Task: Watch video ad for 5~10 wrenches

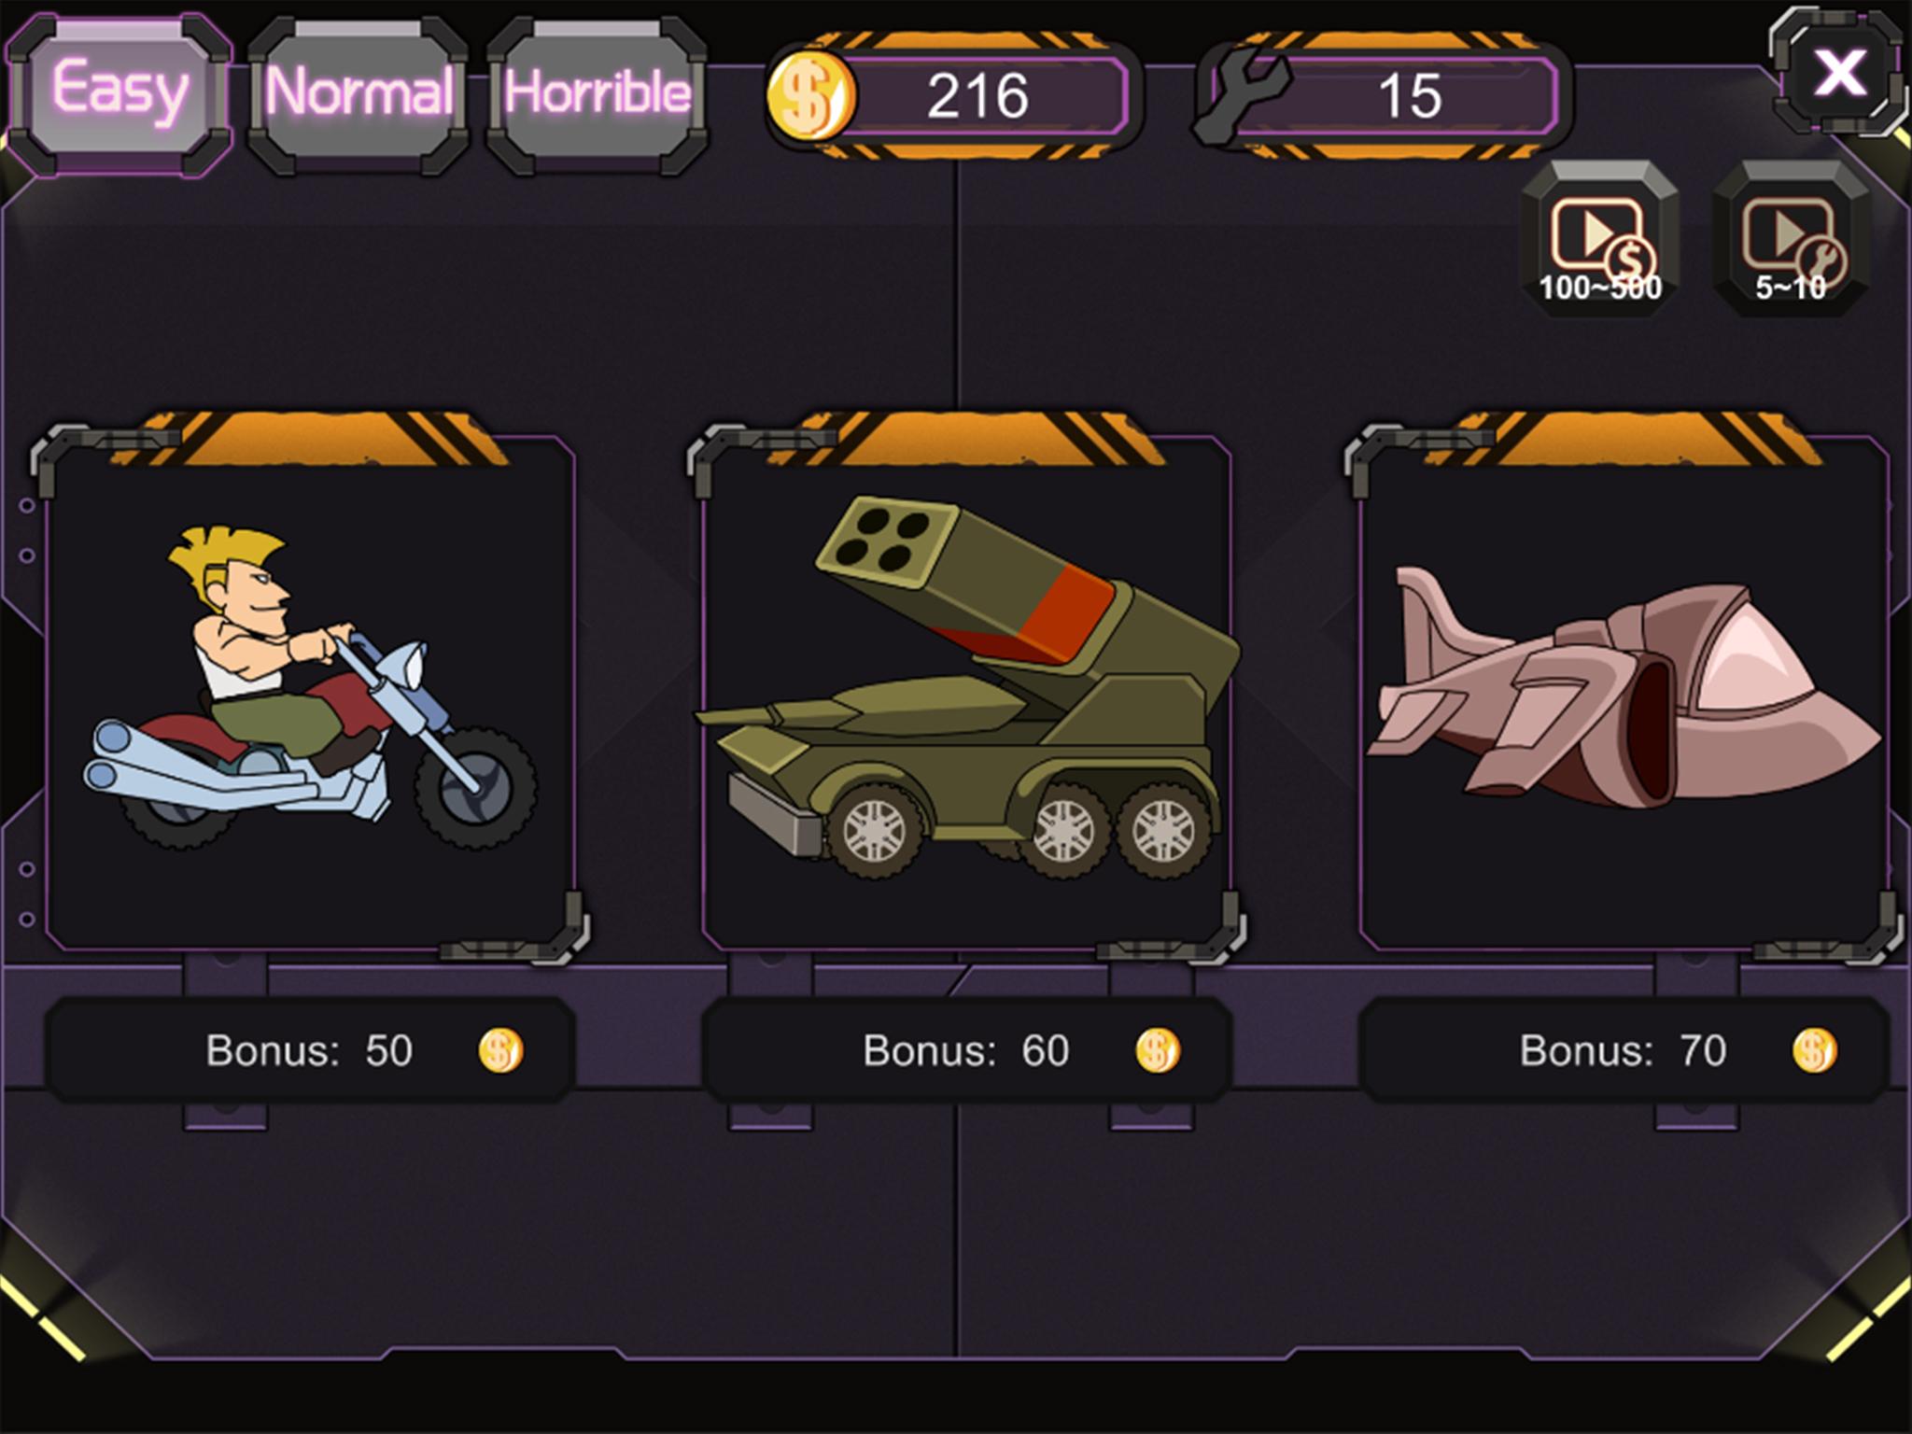Action: point(1791,239)
